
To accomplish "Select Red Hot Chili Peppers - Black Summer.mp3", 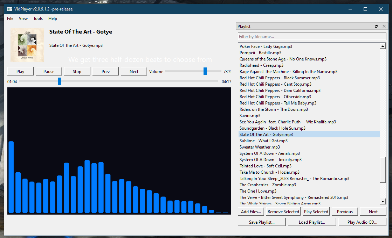I will click(x=309, y=78).
